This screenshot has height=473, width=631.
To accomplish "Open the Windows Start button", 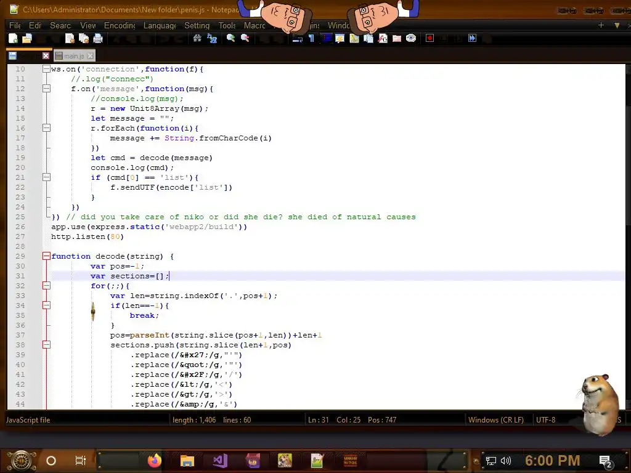I will (22, 461).
